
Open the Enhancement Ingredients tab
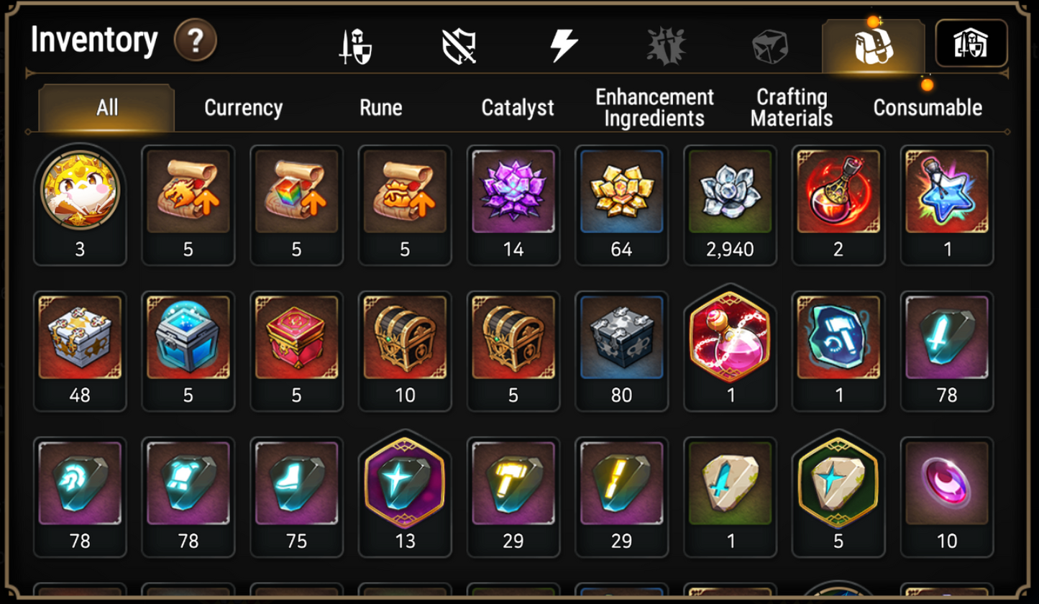click(x=654, y=108)
